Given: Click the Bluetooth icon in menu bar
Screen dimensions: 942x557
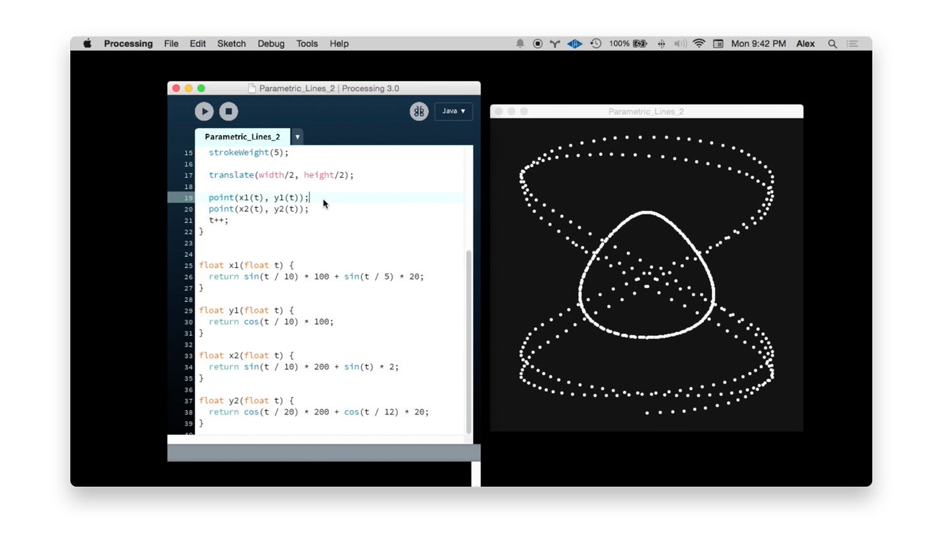Looking at the screenshot, I should (x=661, y=43).
